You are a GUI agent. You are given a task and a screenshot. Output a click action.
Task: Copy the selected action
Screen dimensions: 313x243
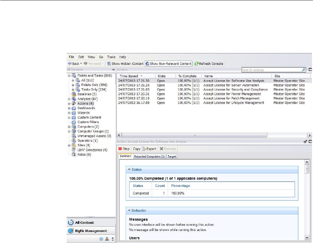point(136,149)
